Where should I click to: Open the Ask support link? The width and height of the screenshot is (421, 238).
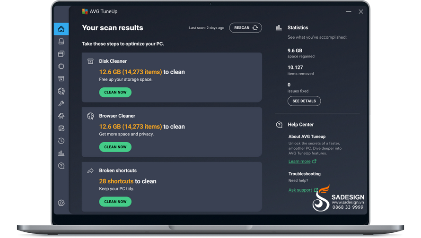point(300,190)
